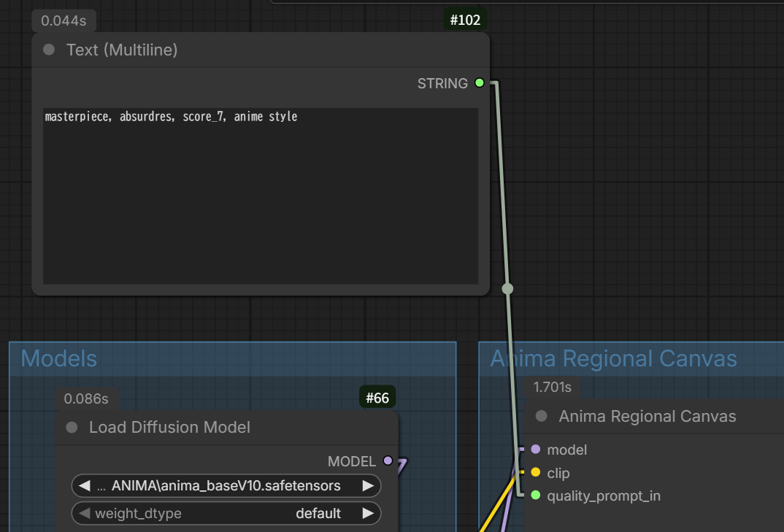This screenshot has width=784, height=532.
Task: Click the weight_dtype right arrow
Action: (x=368, y=513)
